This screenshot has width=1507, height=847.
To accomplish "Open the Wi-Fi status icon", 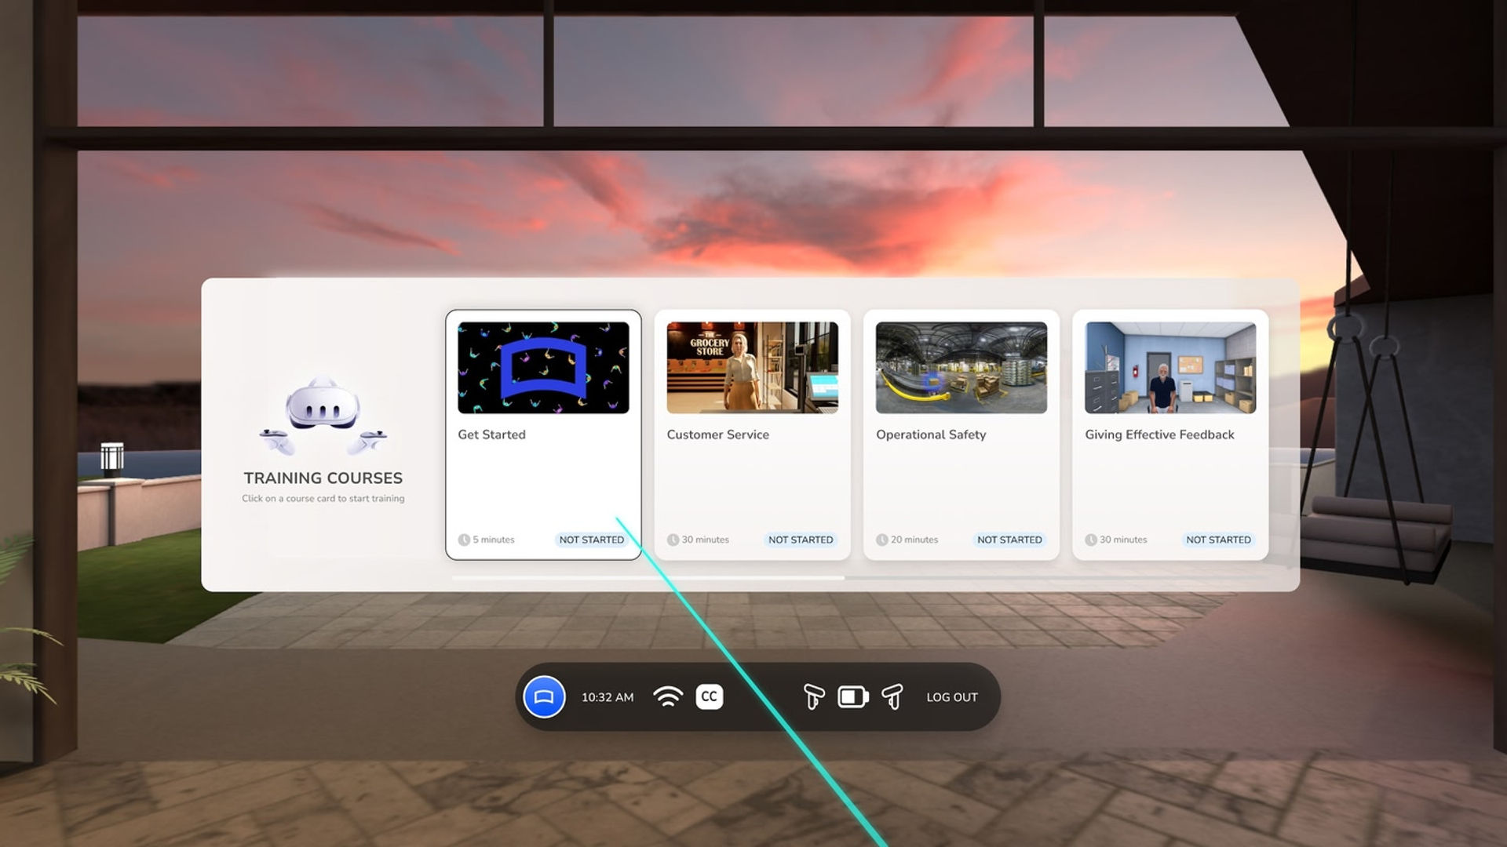I will point(668,696).
